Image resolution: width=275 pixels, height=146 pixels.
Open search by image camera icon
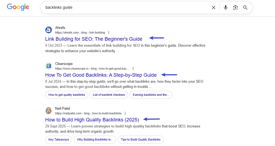pyautogui.click(x=235, y=8)
